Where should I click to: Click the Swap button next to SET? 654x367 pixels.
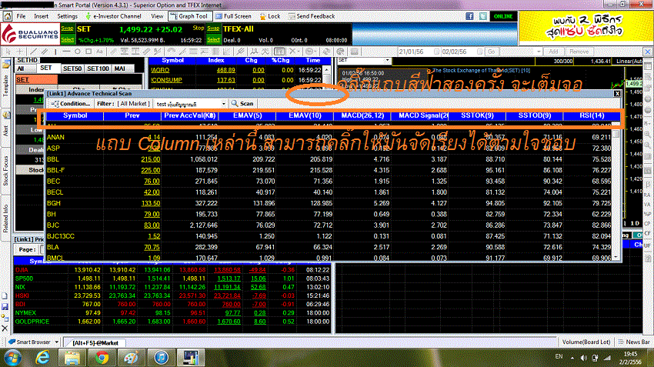(67, 28)
